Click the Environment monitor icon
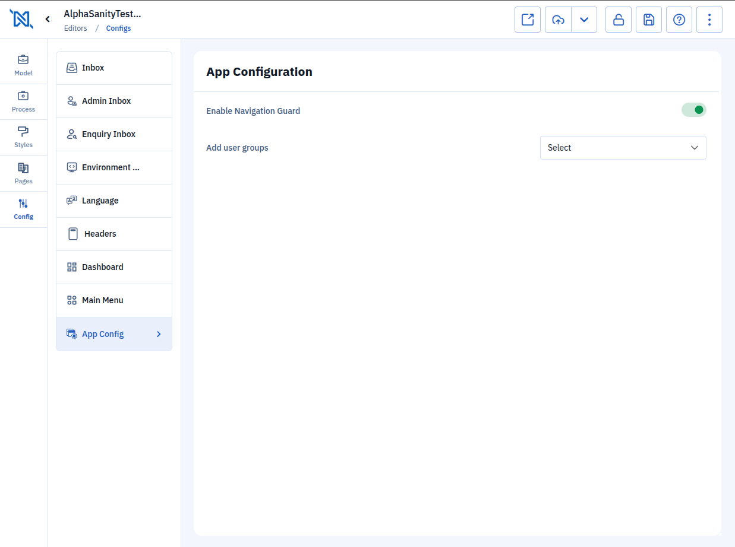Screen dimensions: 735x547 coord(71,167)
